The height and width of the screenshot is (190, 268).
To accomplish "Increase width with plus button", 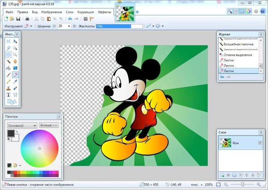I will point(74,26).
